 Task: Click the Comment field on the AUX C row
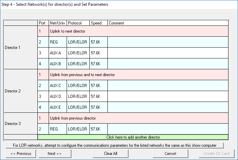click(x=168, y=86)
